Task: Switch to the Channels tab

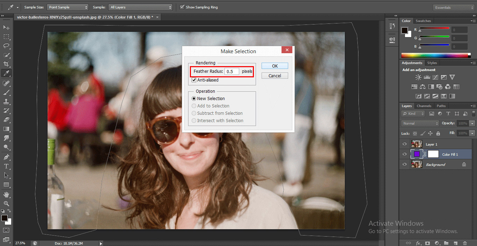Action: pos(424,106)
